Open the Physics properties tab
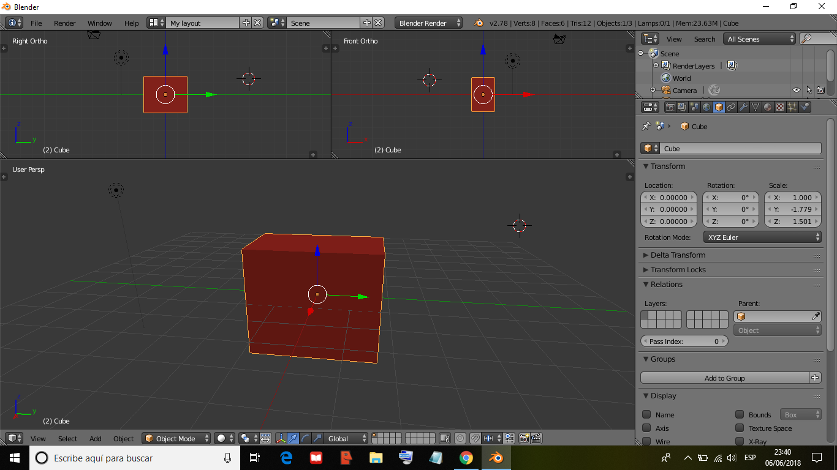This screenshot has width=837, height=470. 805,106
